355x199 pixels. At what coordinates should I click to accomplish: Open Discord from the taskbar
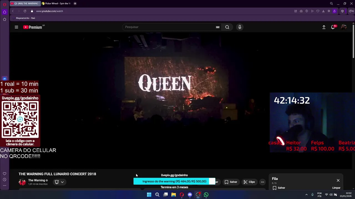tap(190, 195)
